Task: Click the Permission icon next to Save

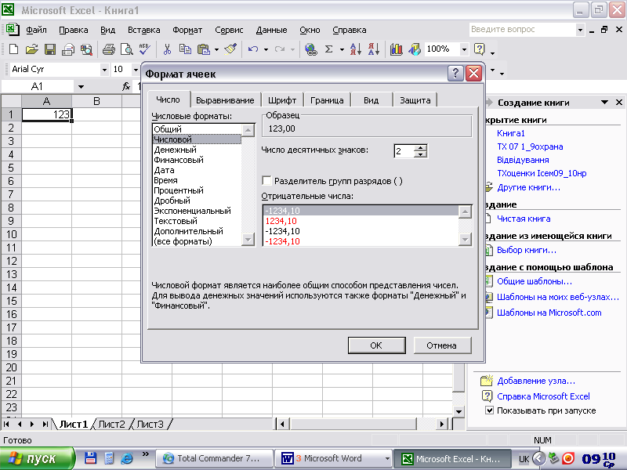Action: pos(68,49)
